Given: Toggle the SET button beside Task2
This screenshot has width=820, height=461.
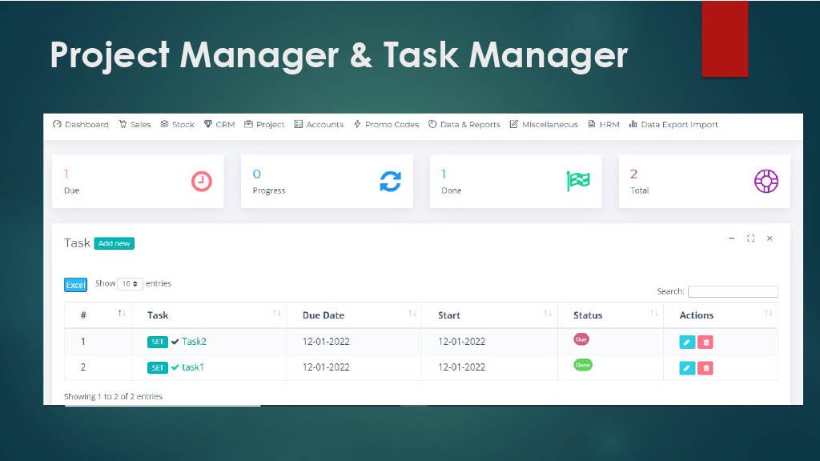Looking at the screenshot, I should (x=159, y=342).
